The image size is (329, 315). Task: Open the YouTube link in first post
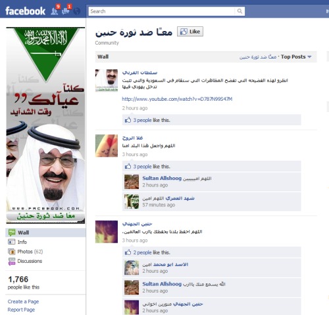click(x=177, y=99)
